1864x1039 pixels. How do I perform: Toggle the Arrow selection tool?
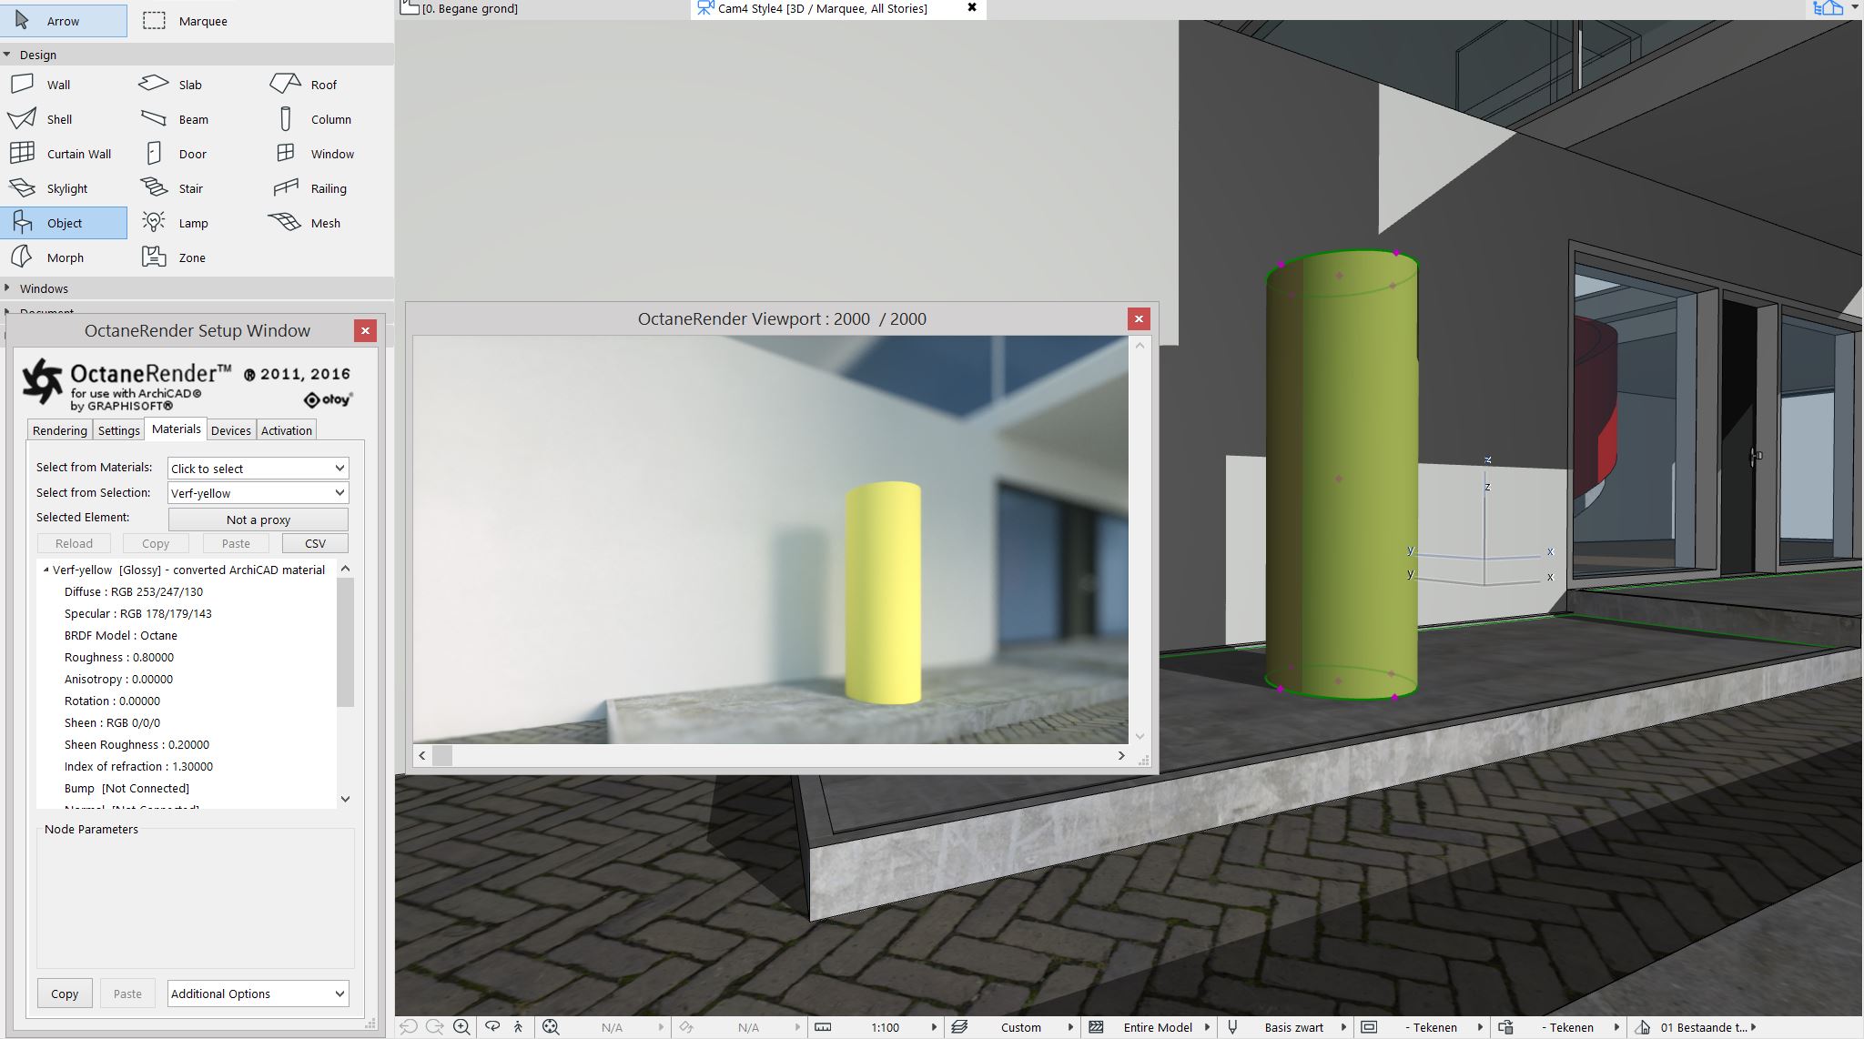click(63, 20)
